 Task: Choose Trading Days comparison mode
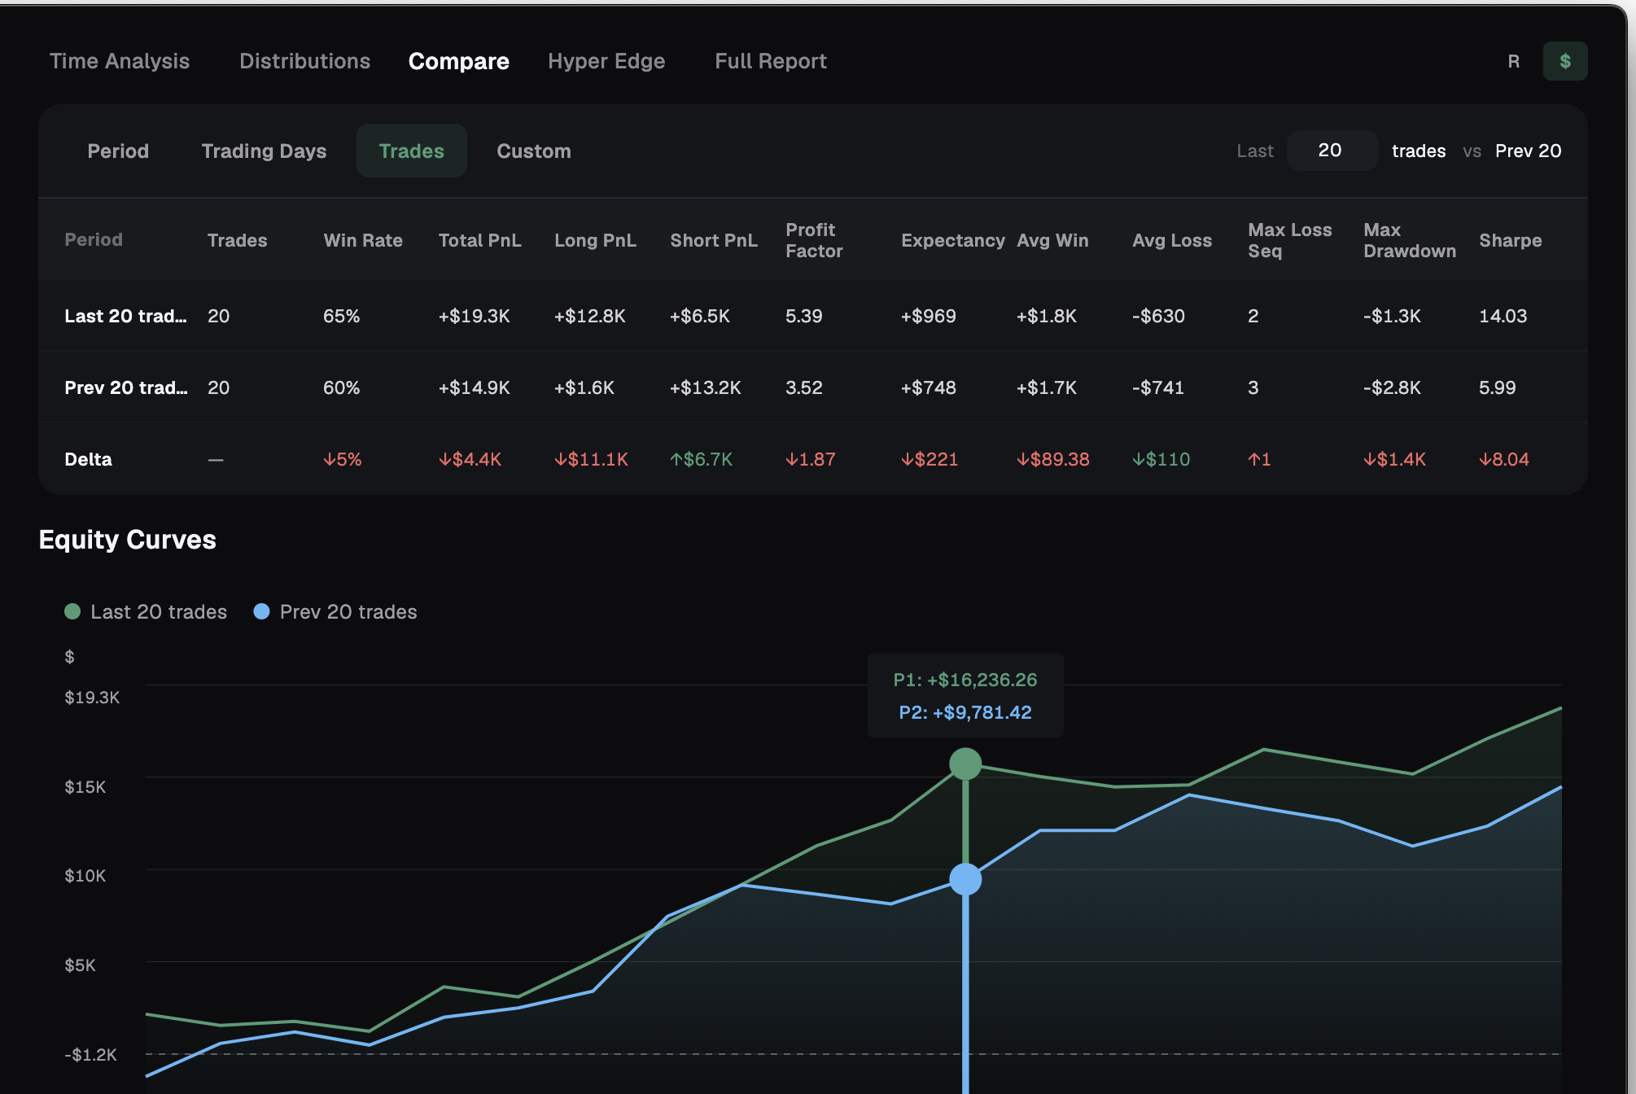(264, 151)
